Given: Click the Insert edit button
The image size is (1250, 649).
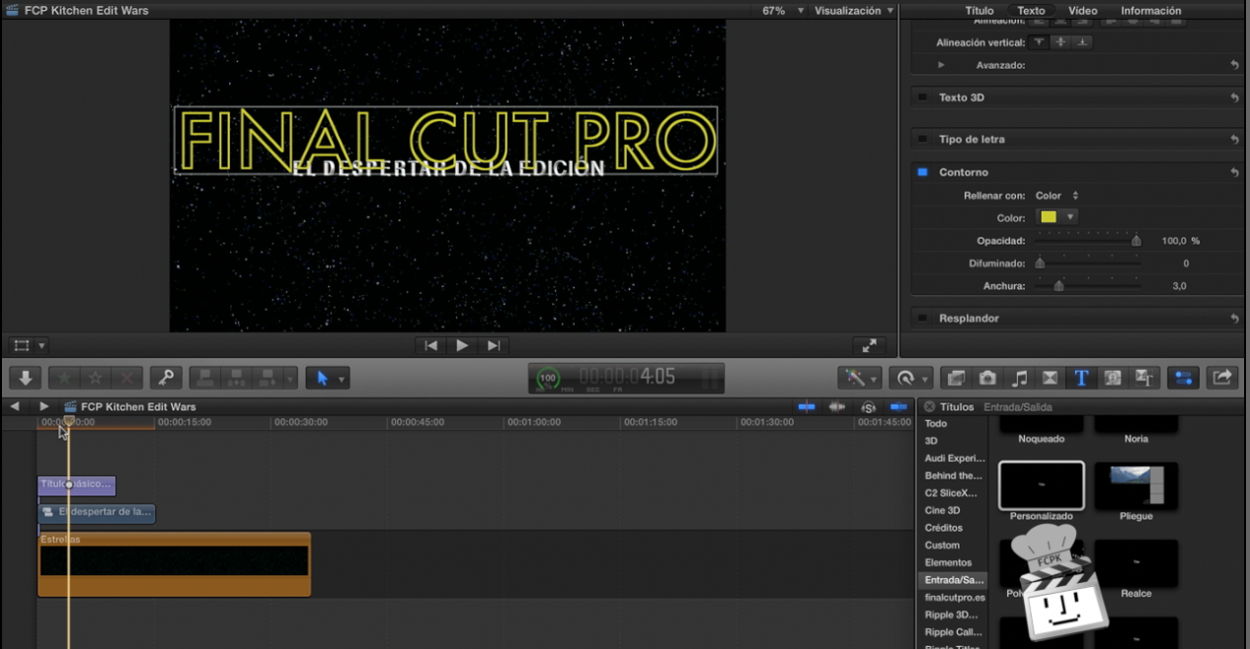Looking at the screenshot, I should (x=237, y=378).
